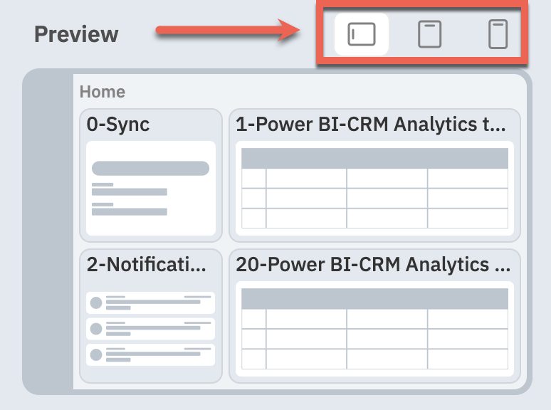551x410 pixels.
Task: Open the 20-Power BI-CRM Analytics table thumbnail
Action: coord(374,328)
